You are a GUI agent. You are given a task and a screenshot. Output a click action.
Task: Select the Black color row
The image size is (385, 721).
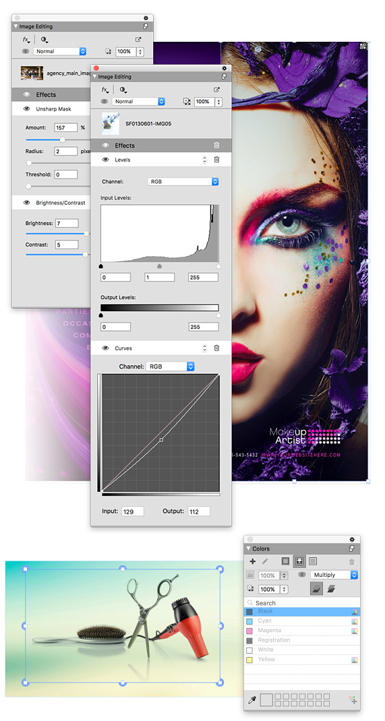pos(302,611)
